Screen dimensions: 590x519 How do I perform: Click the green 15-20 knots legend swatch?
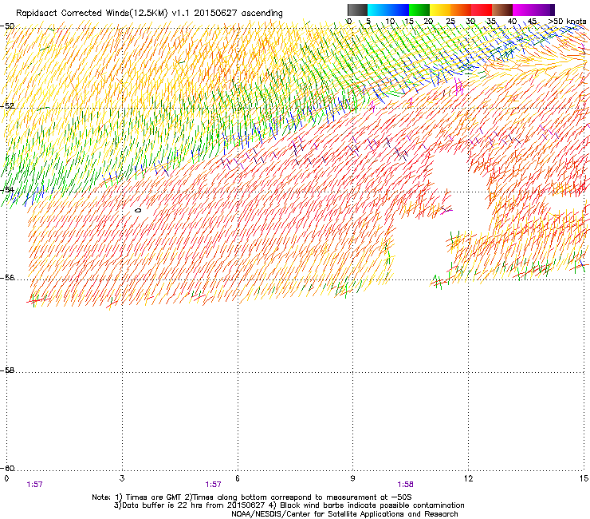point(419,10)
